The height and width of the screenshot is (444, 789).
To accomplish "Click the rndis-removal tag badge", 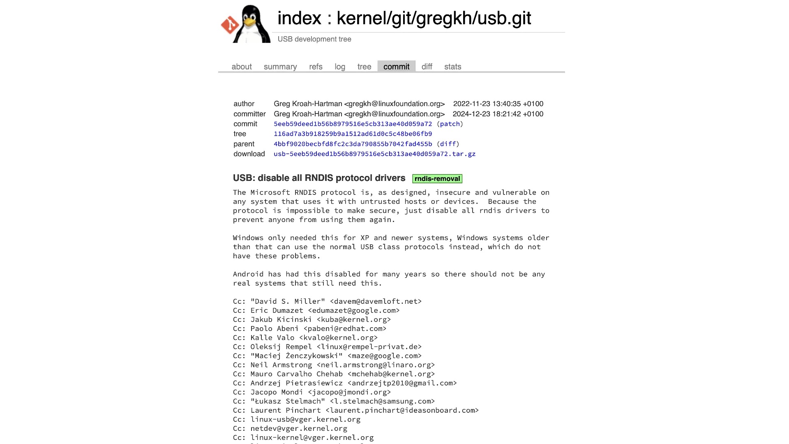I will tap(437, 178).
